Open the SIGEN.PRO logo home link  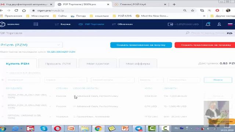10,24
